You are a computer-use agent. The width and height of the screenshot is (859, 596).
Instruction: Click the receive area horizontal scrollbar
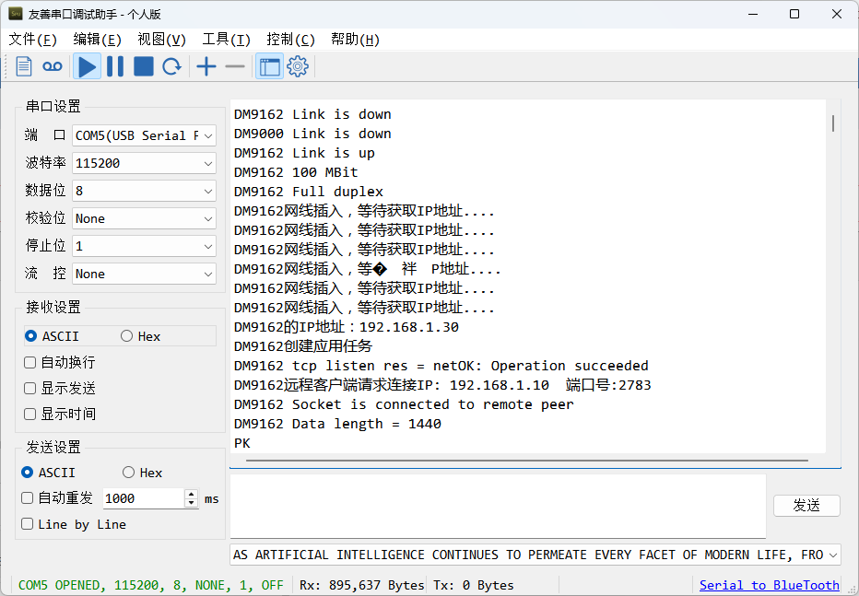click(527, 461)
